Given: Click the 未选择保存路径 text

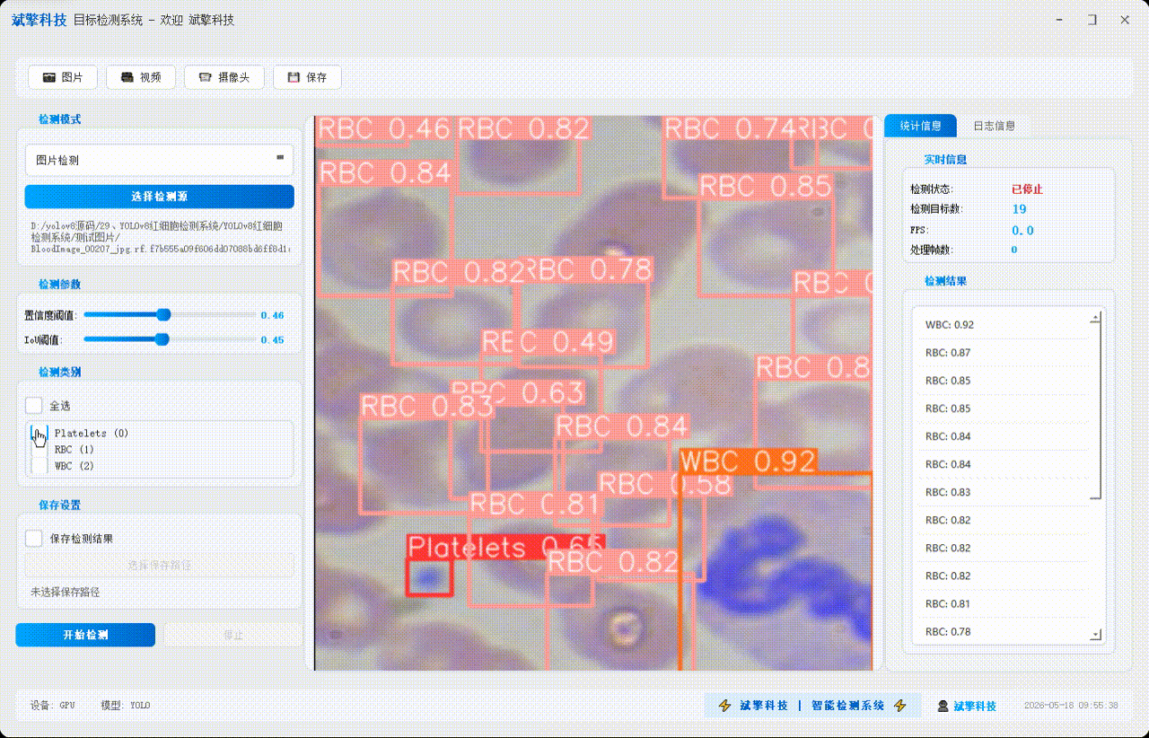Looking at the screenshot, I should (65, 592).
